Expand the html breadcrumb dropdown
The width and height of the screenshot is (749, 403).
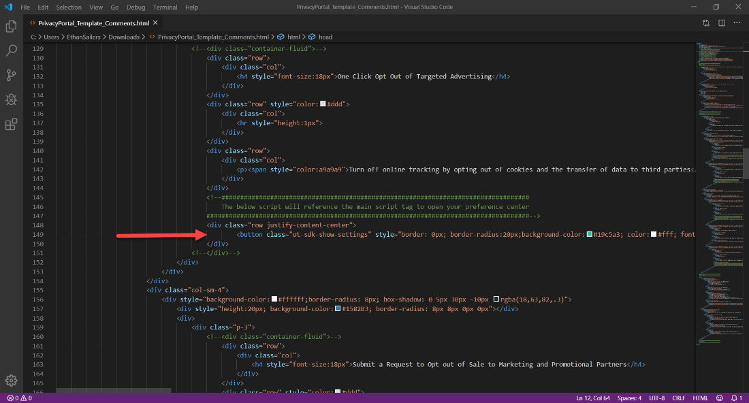coord(294,37)
